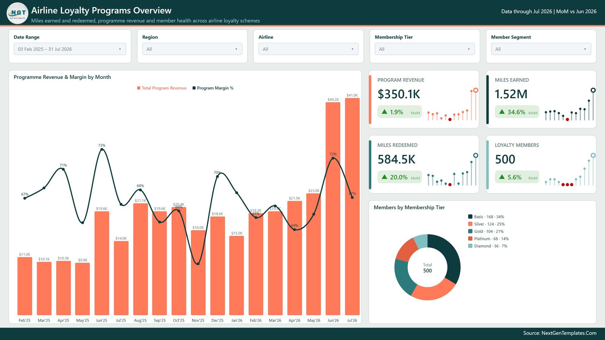The height and width of the screenshot is (340, 605).
Task: Click the Jun'25 revenue bar $19.6K
Action: click(102, 263)
